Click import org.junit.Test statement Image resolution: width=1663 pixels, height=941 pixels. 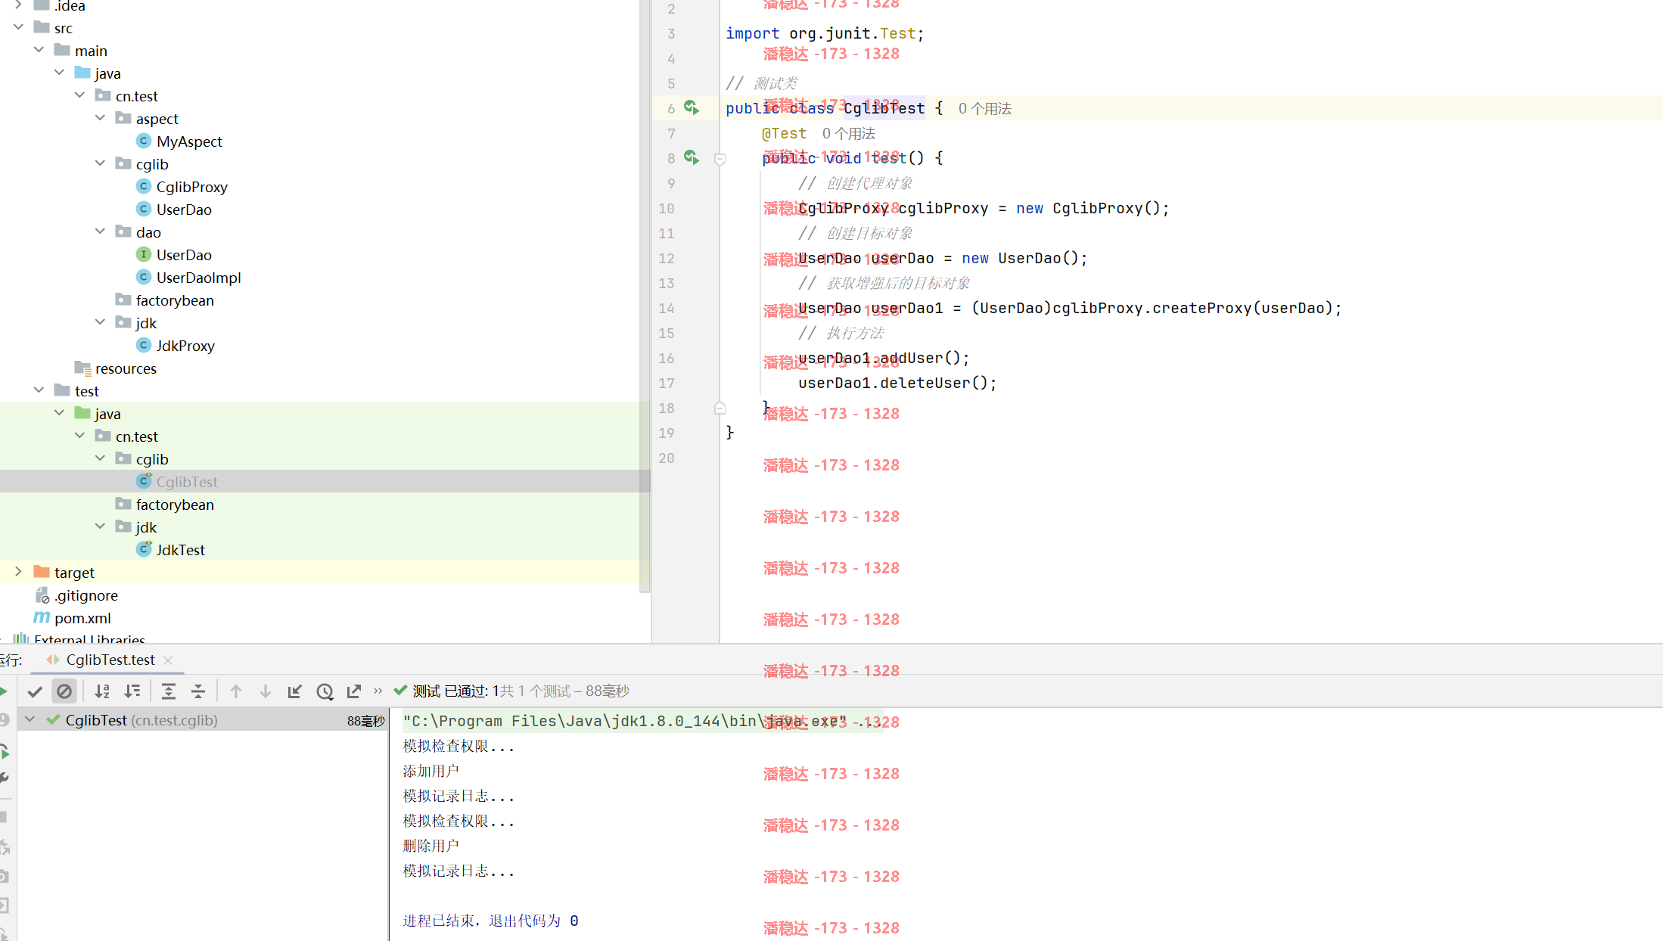(825, 33)
